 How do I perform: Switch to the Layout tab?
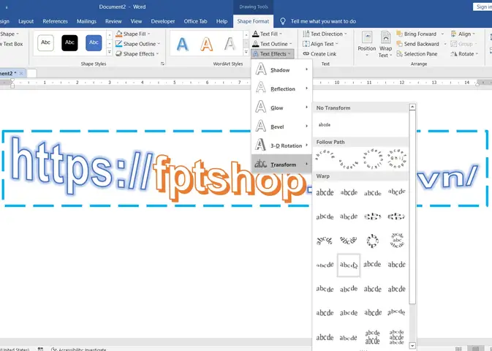26,21
